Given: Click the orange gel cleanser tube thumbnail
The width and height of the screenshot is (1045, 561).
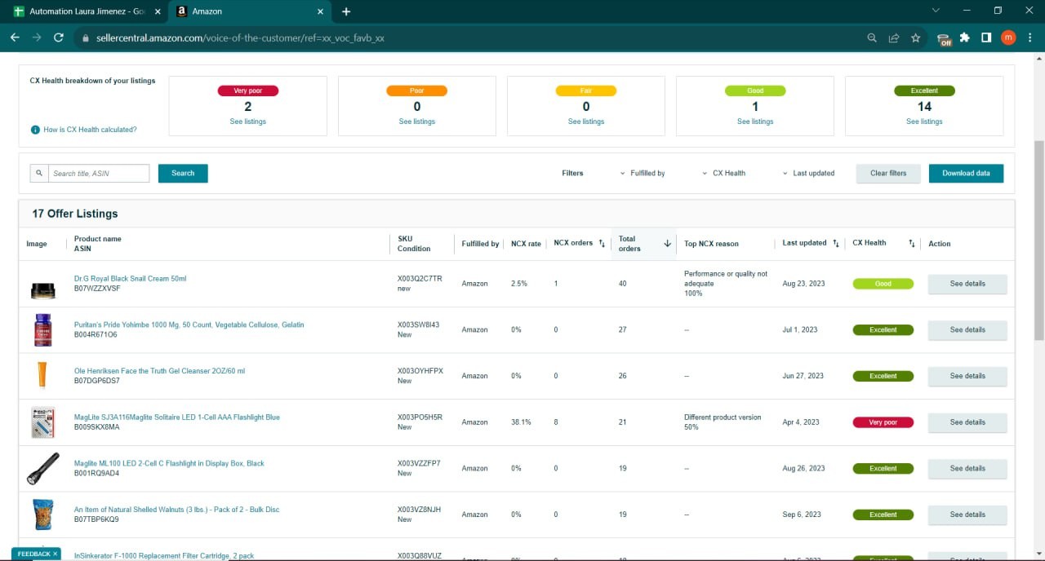Looking at the screenshot, I should coord(42,376).
